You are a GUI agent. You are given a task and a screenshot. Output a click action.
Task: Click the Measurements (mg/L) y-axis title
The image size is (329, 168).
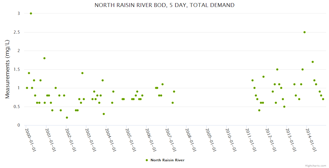point(8,69)
